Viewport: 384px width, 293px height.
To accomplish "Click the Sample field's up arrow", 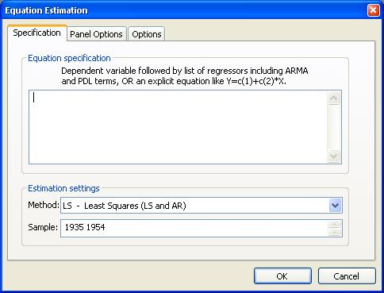I will 335,225.
